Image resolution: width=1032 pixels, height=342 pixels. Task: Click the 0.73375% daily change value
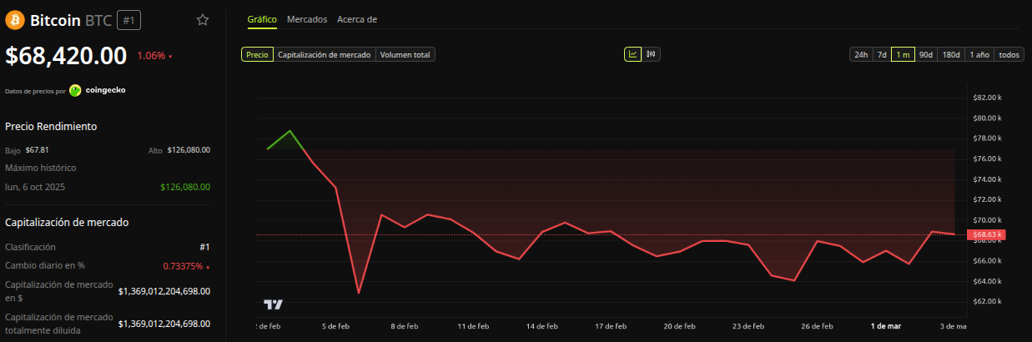click(x=184, y=266)
